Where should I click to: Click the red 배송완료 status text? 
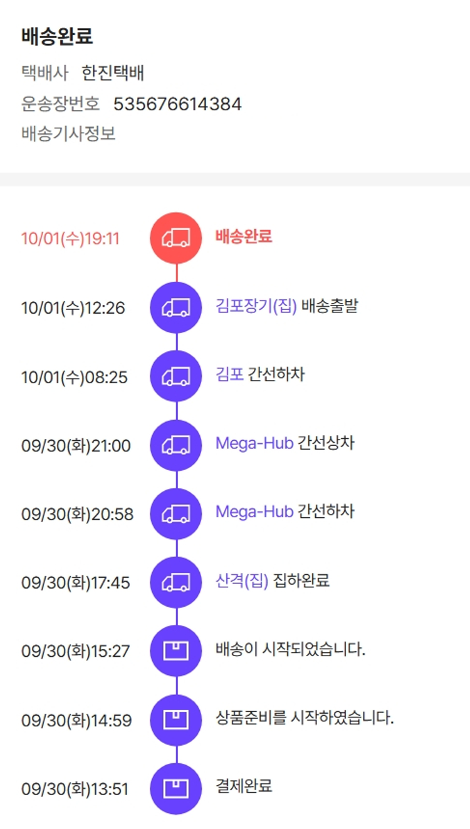pos(244,237)
